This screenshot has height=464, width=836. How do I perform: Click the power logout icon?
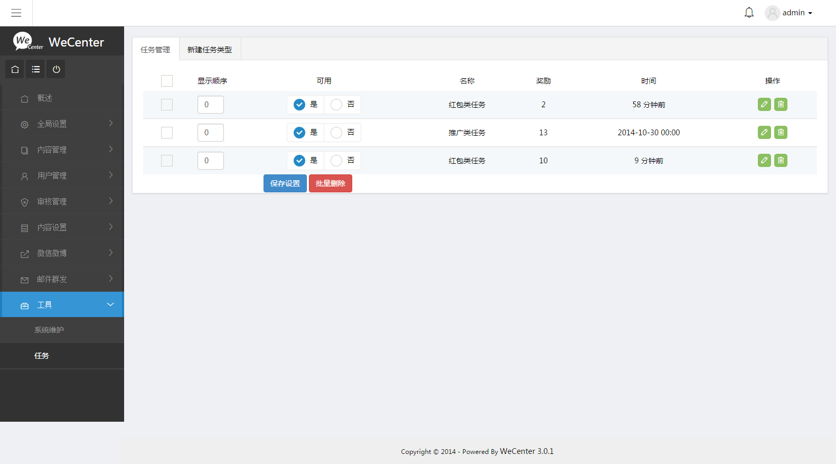(56, 69)
